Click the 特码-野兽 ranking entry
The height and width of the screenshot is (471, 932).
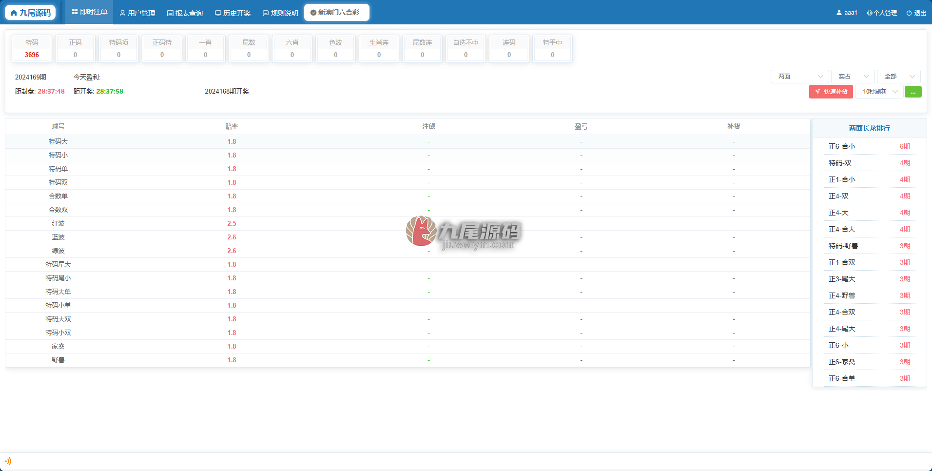pyautogui.click(x=869, y=246)
